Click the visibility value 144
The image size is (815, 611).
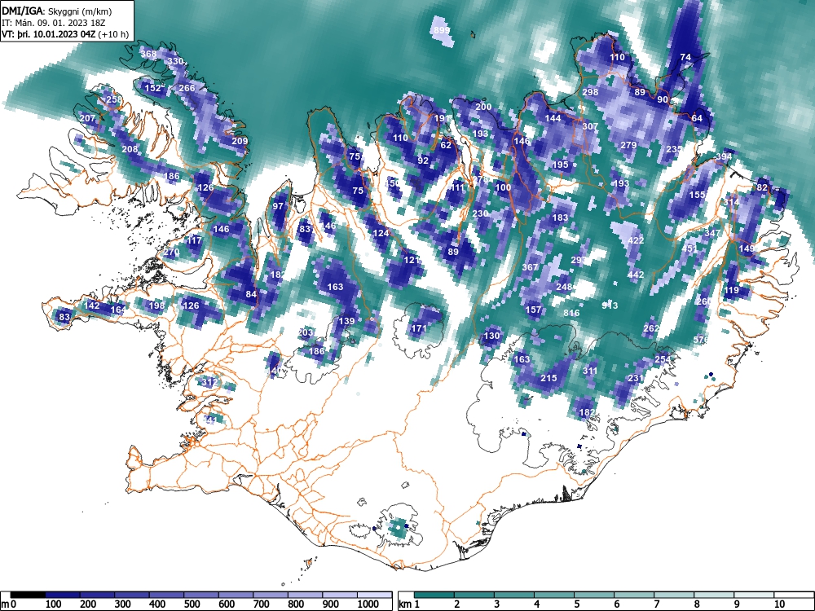pyautogui.click(x=553, y=118)
